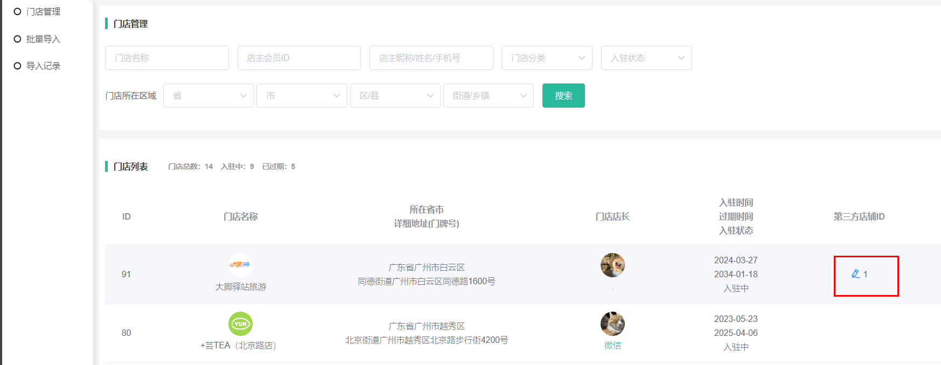Open the 街道/乡镇 street dropdown

click(x=488, y=95)
